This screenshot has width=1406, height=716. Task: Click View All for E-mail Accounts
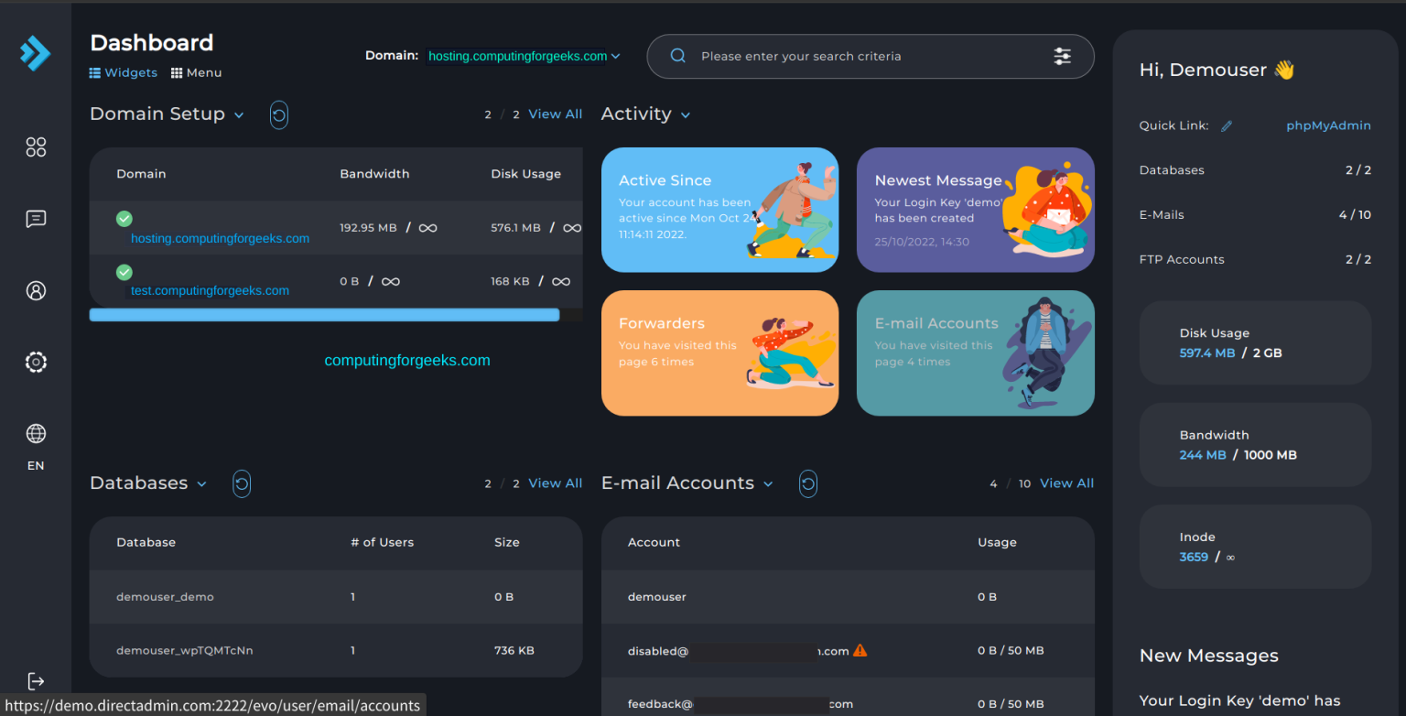tap(1066, 483)
